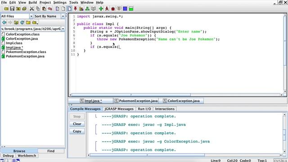Open the Workbench tab in sidebar
The width and height of the screenshot is (288, 162).
point(27,156)
